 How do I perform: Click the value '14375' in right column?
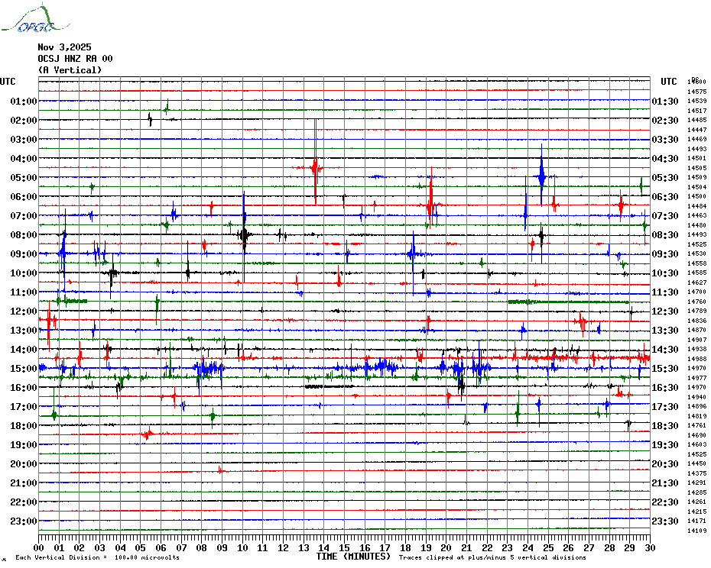coord(697,473)
